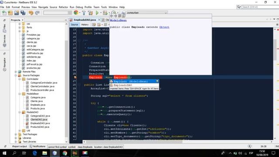Open EmpleadoDAO.java in Projects tree
This screenshot has height=157, width=279.
[x=40, y=123]
